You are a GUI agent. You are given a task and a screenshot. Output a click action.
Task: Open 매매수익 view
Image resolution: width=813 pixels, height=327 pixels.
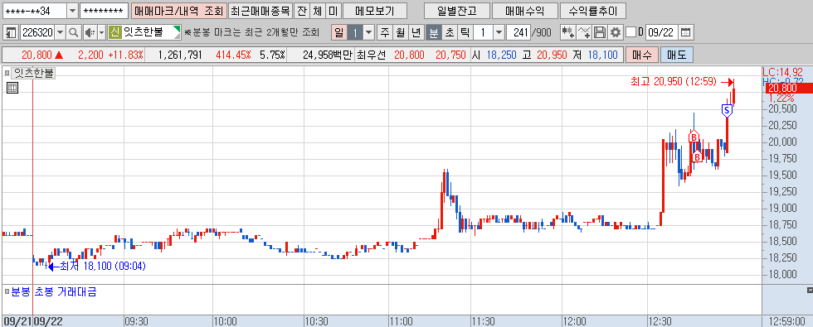point(524,11)
